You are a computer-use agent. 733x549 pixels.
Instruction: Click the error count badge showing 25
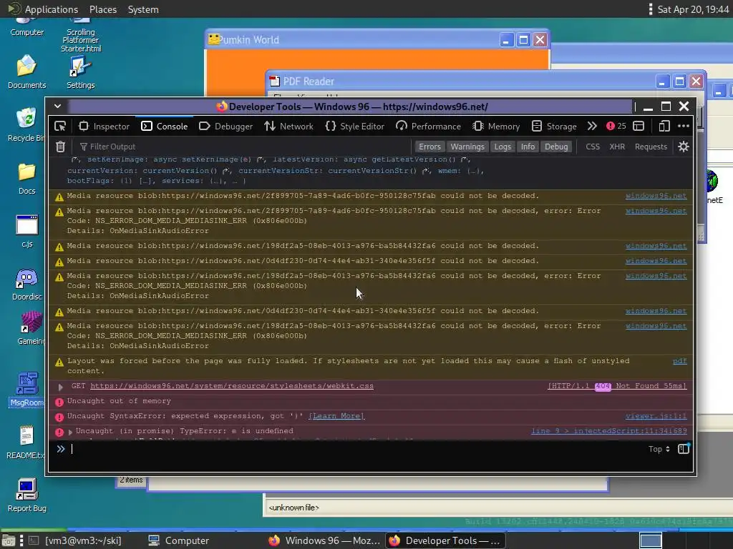tap(616, 126)
